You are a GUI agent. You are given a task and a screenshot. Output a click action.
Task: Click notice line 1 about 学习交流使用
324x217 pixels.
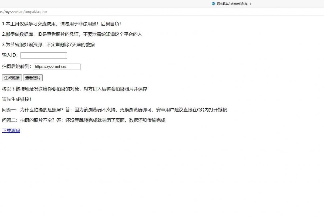point(62,24)
